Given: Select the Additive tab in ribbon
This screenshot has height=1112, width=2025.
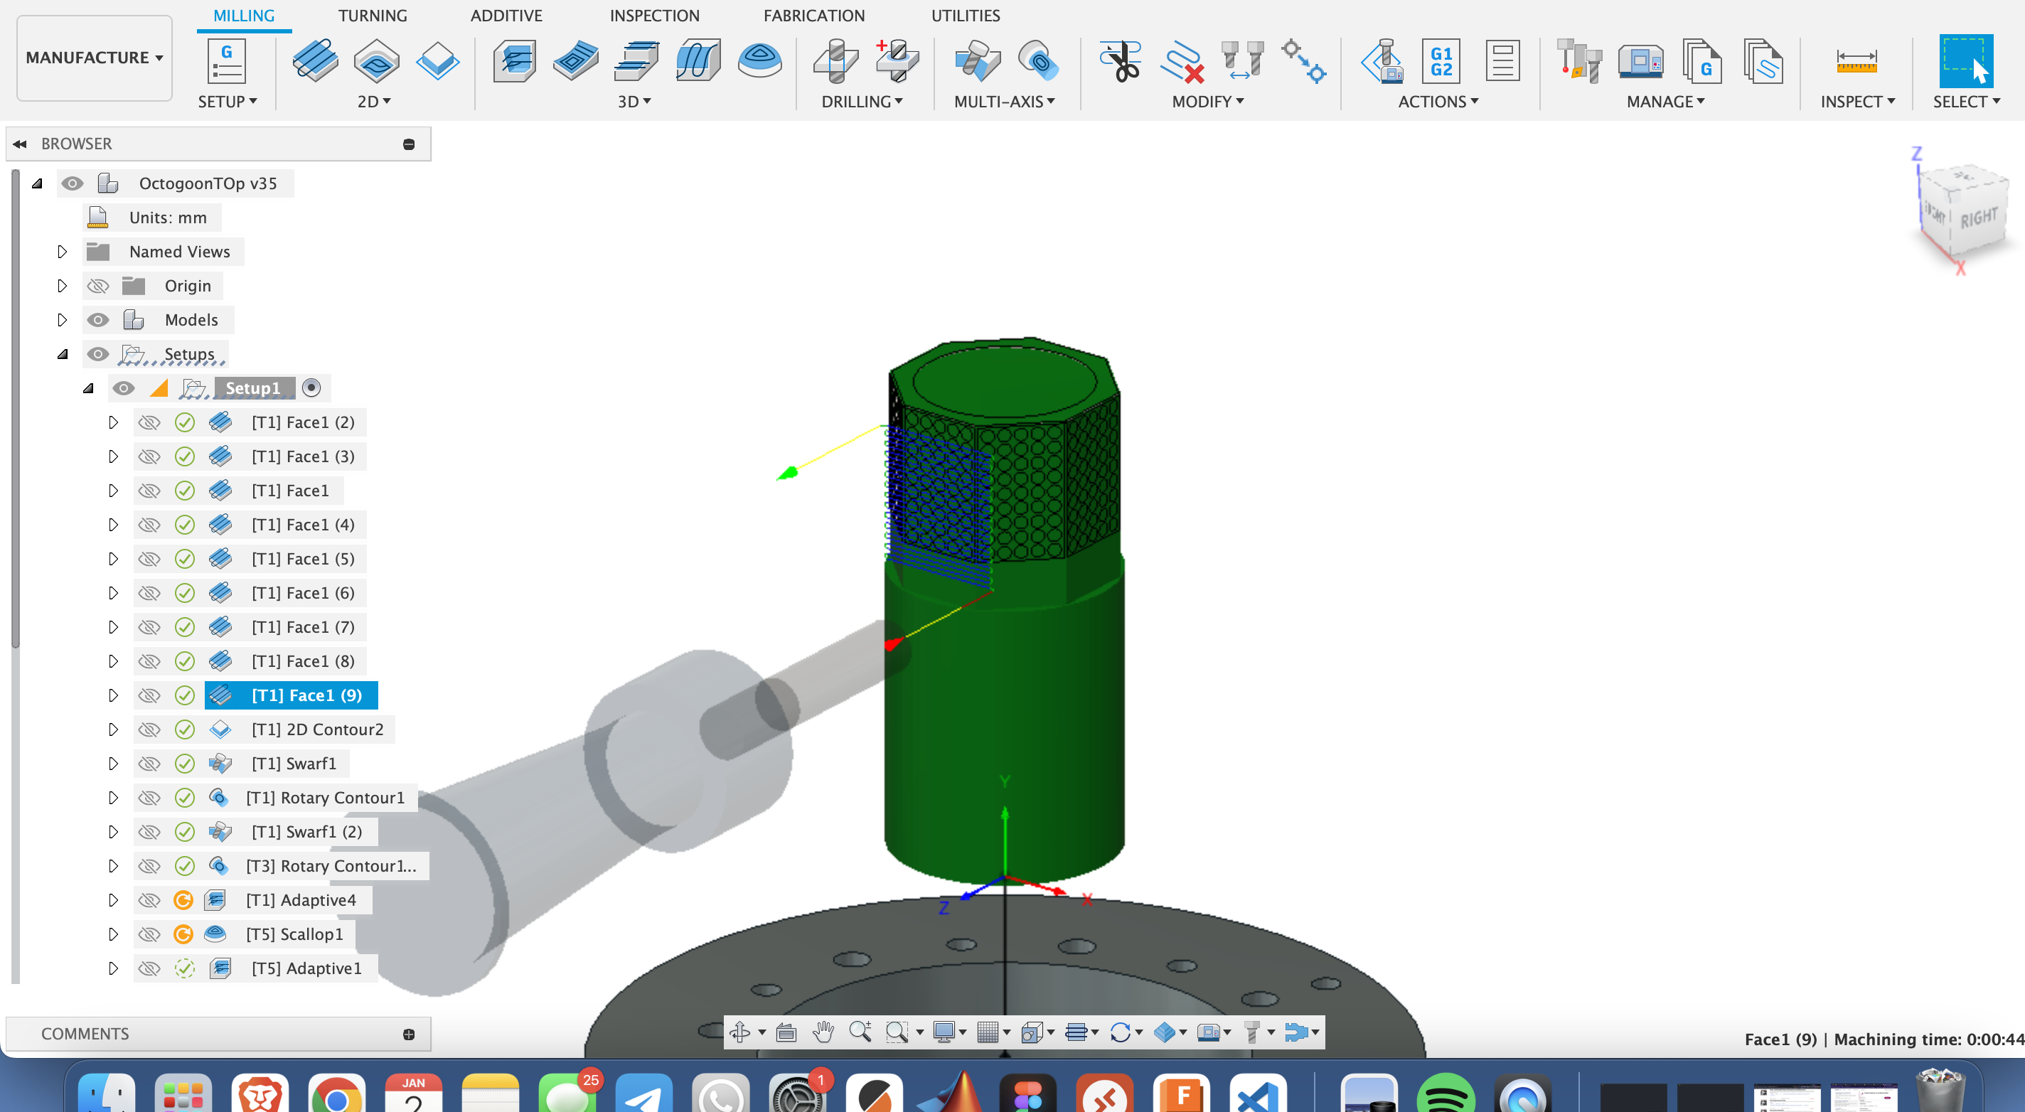Looking at the screenshot, I should 506,15.
